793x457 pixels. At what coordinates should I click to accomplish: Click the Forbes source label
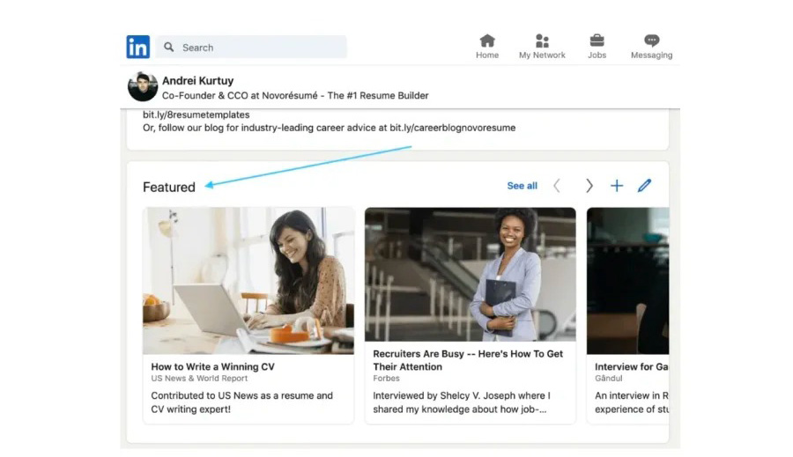tap(387, 378)
